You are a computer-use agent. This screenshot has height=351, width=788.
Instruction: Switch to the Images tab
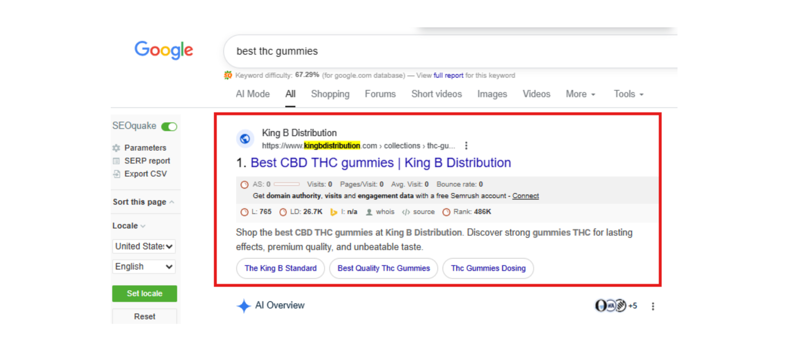(x=492, y=94)
